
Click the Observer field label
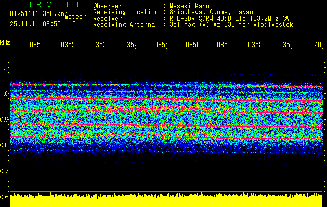pyautogui.click(x=108, y=6)
